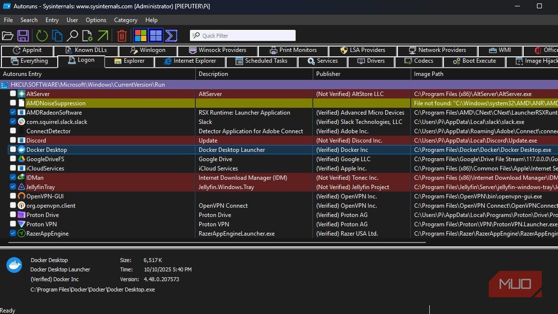Click the purple Save floppy disk icon
The width and height of the screenshot is (558, 314).
point(23,36)
